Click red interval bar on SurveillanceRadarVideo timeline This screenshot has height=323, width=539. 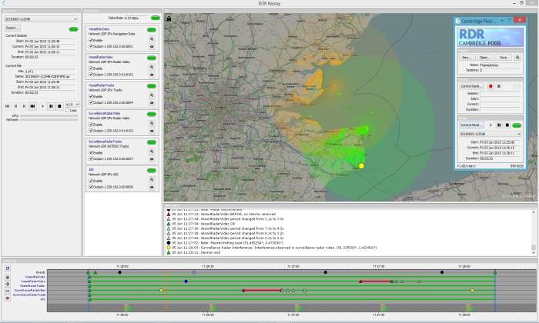[263, 291]
